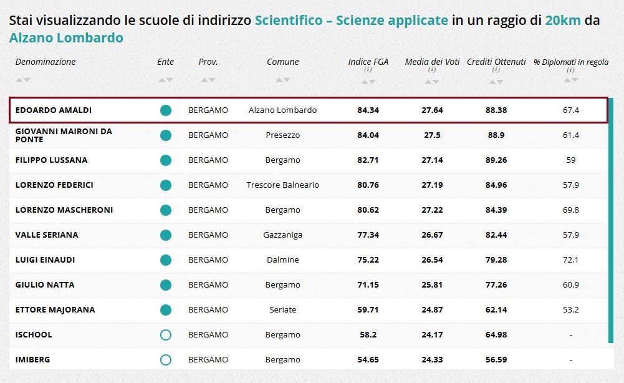624x383 pixels.
Task: Change the 20km radius selector
Action: click(562, 20)
